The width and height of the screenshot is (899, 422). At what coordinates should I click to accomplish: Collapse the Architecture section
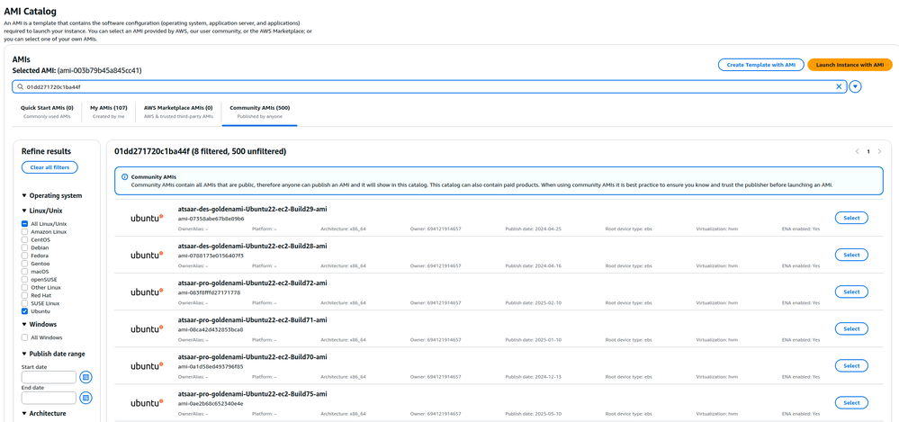24,413
